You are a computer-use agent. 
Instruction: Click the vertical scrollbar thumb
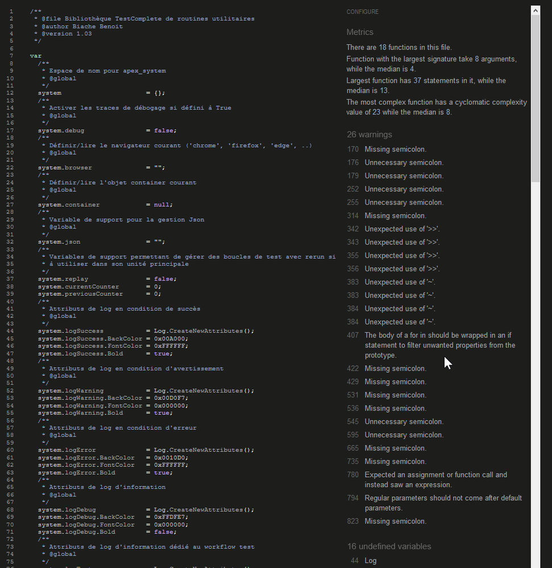click(x=536, y=97)
